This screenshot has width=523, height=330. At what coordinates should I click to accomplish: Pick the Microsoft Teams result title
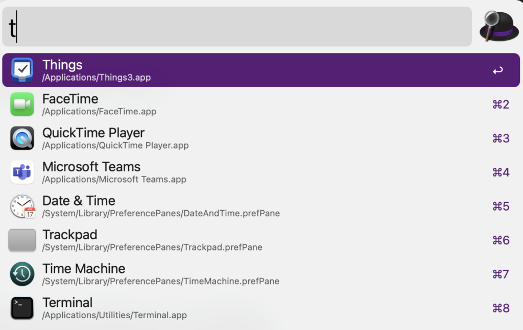[x=91, y=167]
